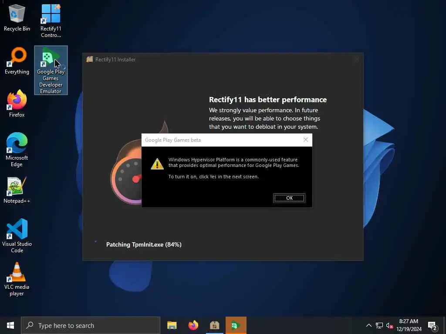Select Google Play Games Developer Emulator icon
The width and height of the screenshot is (446, 334).
coord(51,70)
